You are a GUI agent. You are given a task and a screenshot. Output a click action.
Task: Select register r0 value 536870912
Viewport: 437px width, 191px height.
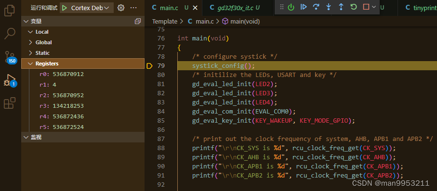click(x=68, y=75)
